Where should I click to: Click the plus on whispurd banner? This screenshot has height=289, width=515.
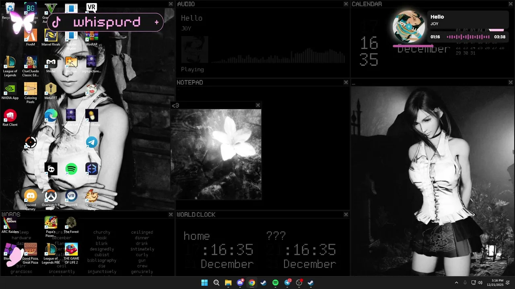(x=157, y=22)
